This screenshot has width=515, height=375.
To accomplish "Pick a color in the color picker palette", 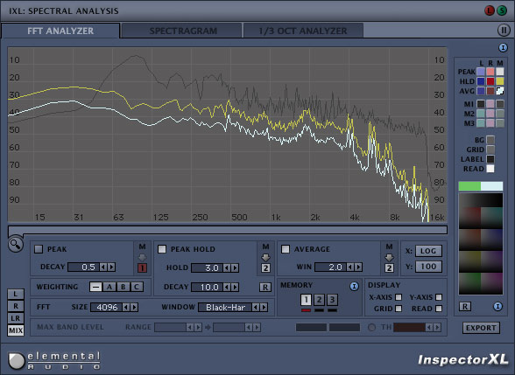I will pos(481,244).
